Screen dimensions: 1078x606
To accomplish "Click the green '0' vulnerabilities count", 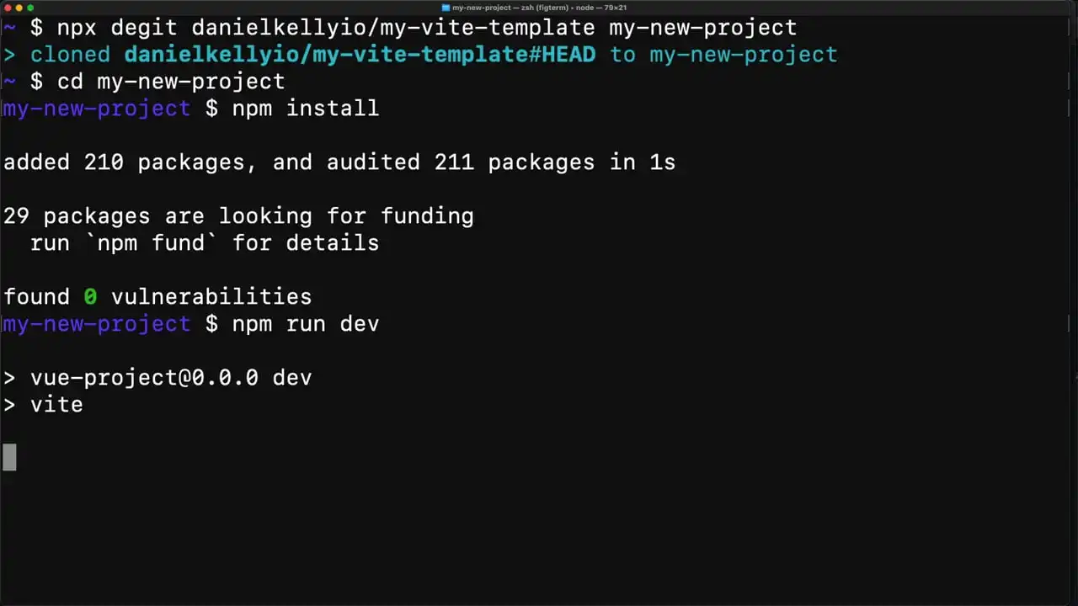I will tap(90, 297).
